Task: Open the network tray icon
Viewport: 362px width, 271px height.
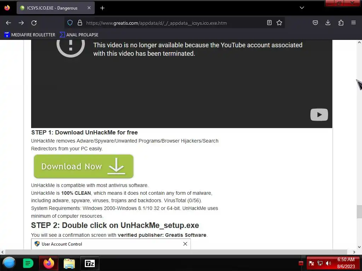Action: point(320,263)
